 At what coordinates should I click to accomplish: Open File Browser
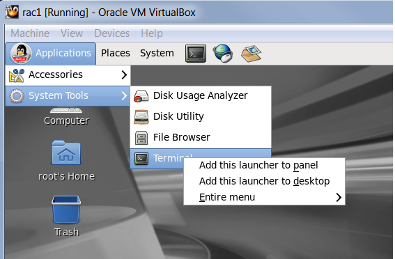[201, 137]
